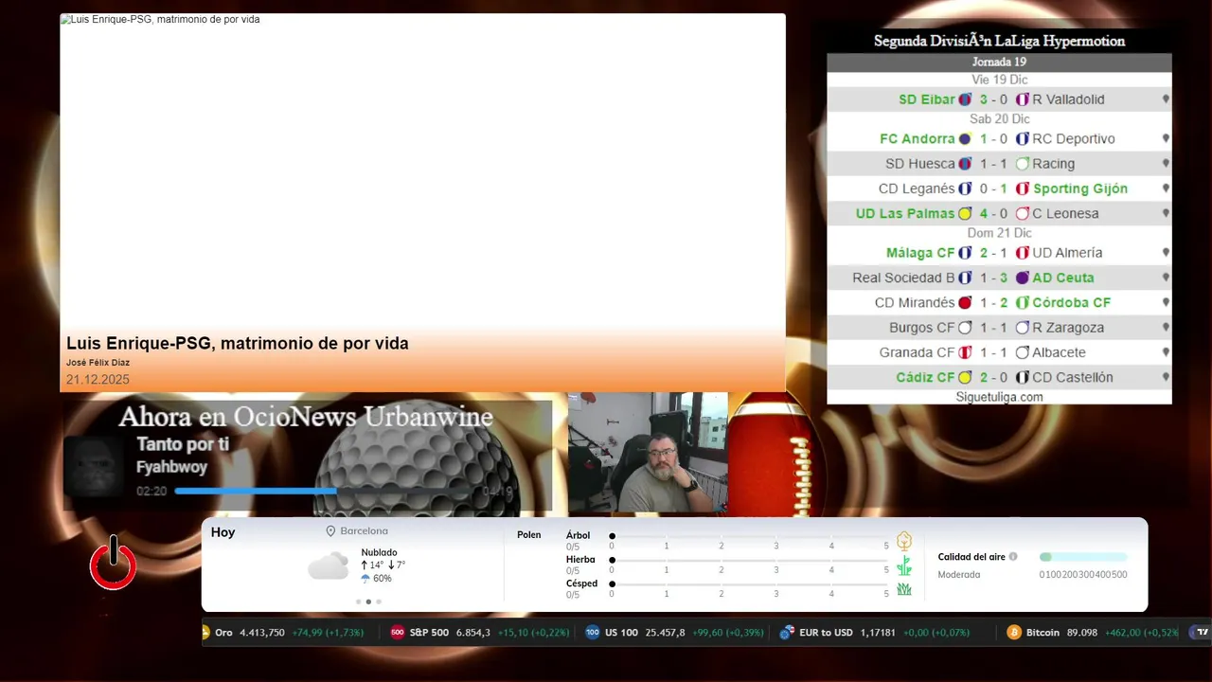Select the middle weather carousel dot
Screen dimensions: 1212x682
(x=368, y=601)
